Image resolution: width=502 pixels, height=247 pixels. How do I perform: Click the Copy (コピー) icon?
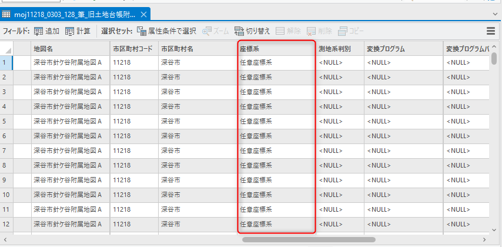pyautogui.click(x=343, y=31)
